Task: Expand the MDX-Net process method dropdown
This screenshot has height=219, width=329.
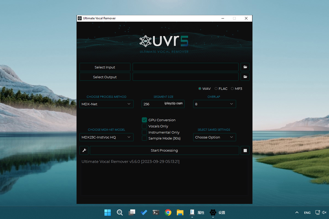Action: pos(106,104)
